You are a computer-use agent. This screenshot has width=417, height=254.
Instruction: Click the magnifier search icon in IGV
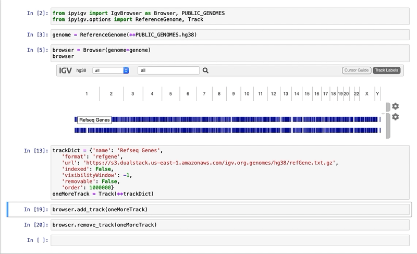pos(205,70)
